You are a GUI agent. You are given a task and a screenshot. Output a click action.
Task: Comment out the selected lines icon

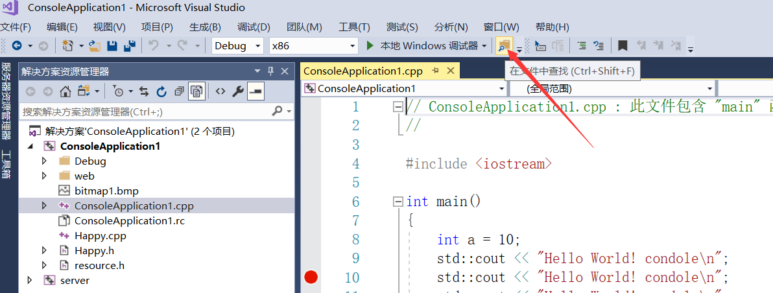tap(582, 46)
